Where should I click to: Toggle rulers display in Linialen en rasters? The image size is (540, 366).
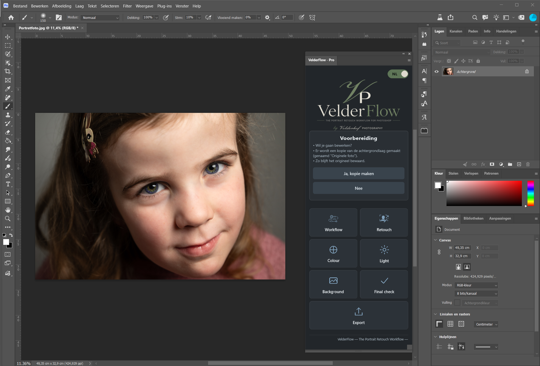(439, 324)
